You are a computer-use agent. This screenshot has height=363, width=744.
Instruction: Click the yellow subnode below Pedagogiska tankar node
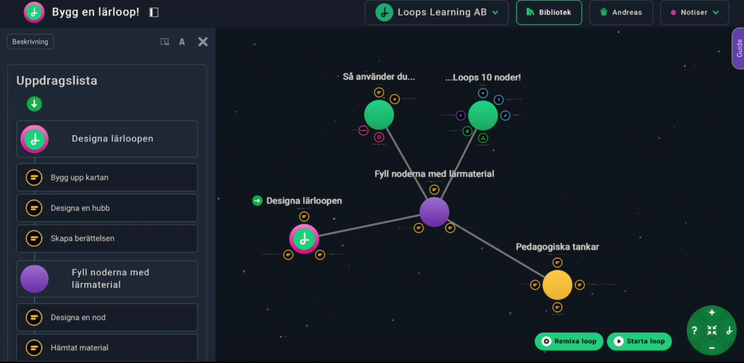(x=557, y=307)
